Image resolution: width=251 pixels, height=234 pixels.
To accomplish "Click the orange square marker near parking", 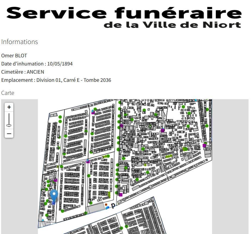I will (x=106, y=204).
